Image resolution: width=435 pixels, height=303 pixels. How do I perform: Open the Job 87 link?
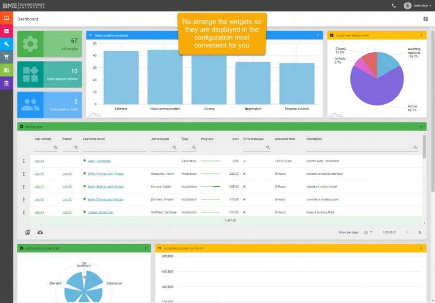pos(39,187)
